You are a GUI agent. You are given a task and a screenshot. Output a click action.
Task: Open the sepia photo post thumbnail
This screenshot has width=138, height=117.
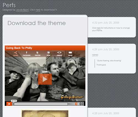point(45,114)
